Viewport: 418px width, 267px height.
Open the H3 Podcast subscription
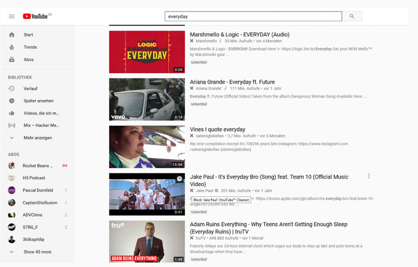[x=34, y=178]
